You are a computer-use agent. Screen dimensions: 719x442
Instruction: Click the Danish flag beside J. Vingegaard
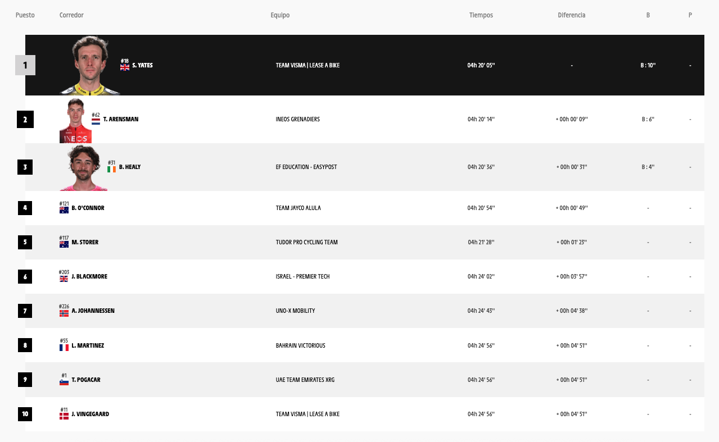coord(64,416)
